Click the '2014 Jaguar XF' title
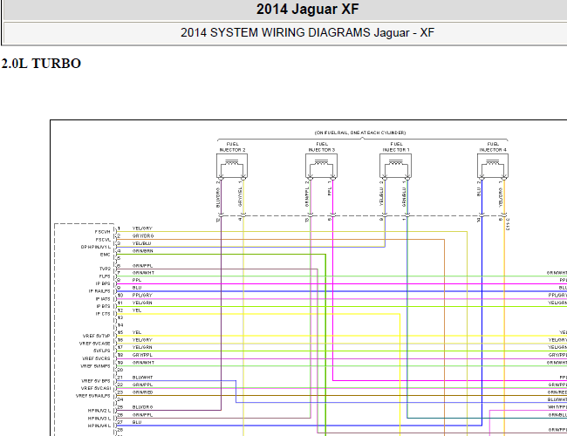This screenshot has width=567, height=436. pyautogui.click(x=307, y=9)
